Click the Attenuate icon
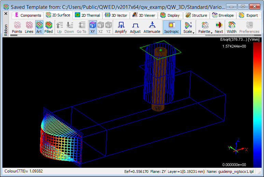The image size is (264, 177). 152,27
